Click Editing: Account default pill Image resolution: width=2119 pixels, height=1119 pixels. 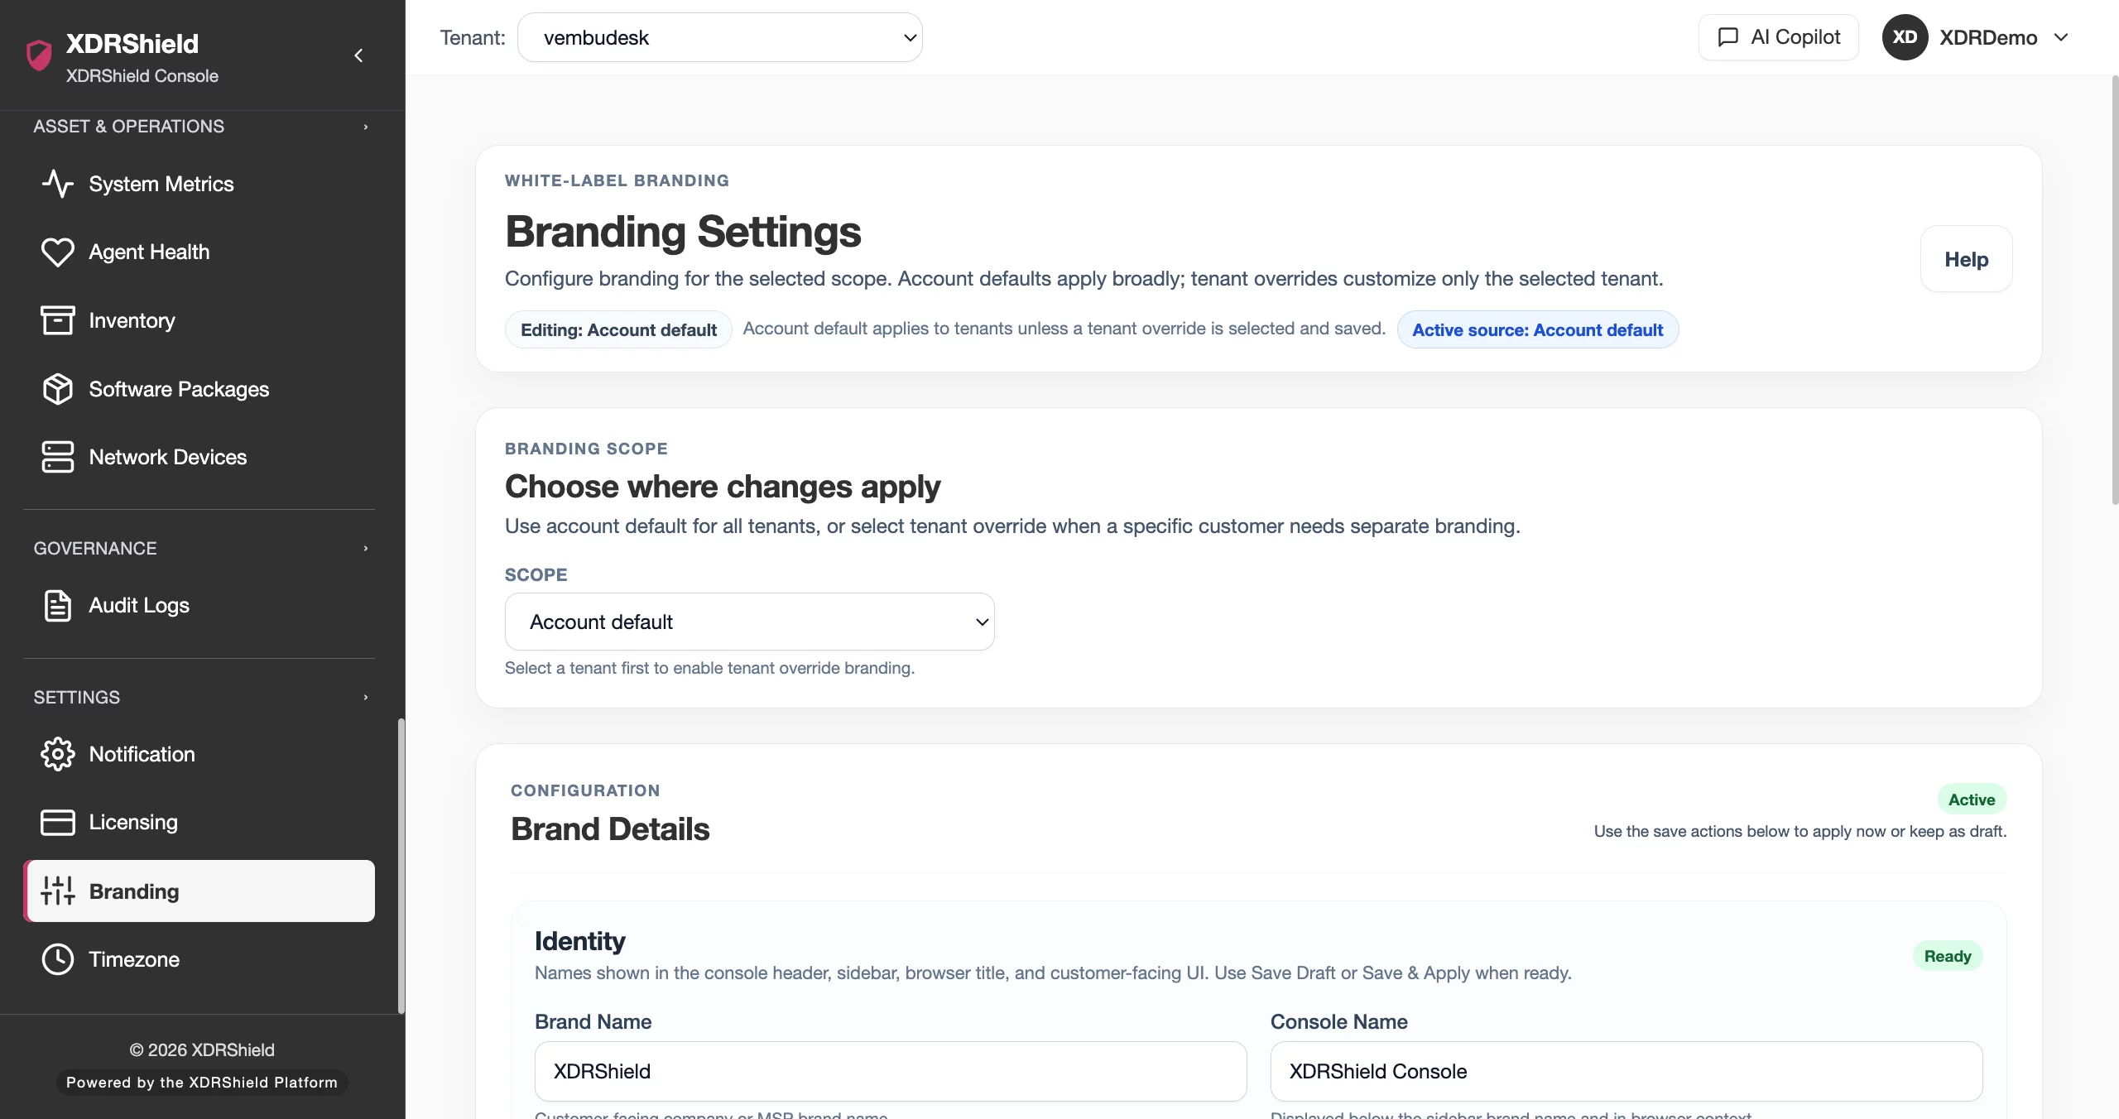pos(618,329)
